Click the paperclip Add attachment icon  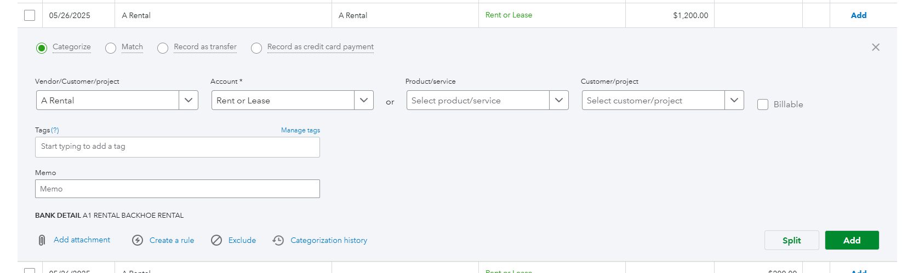coord(42,240)
